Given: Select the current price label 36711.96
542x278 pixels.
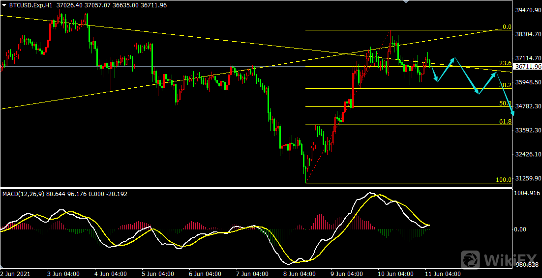Looking at the screenshot, I should click(527, 66).
